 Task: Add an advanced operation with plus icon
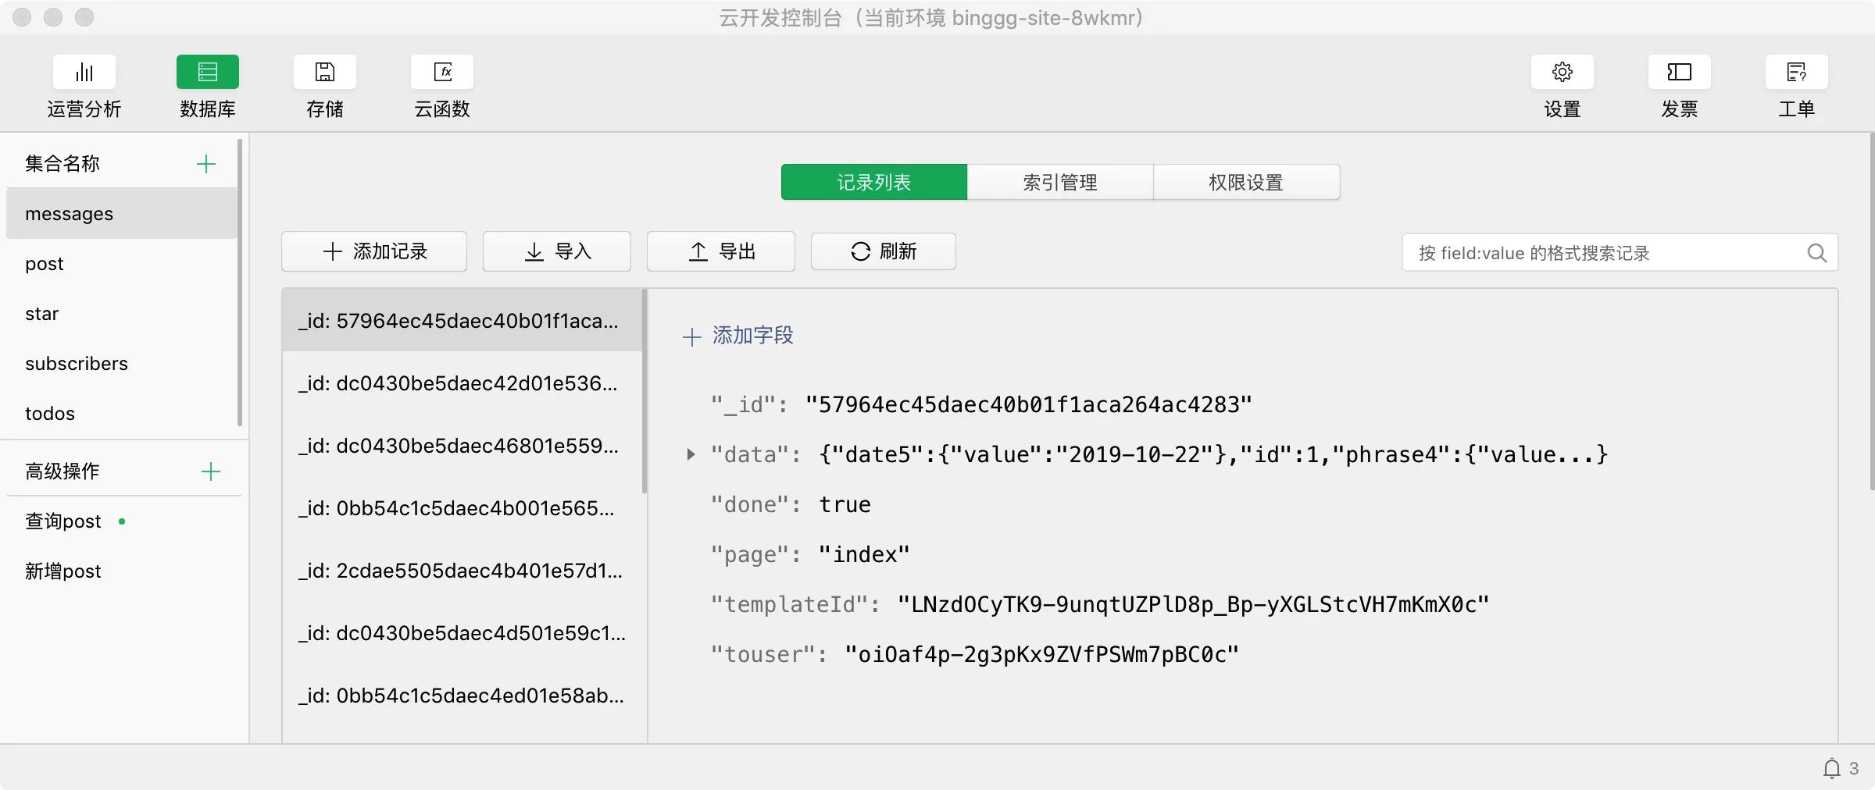click(211, 472)
